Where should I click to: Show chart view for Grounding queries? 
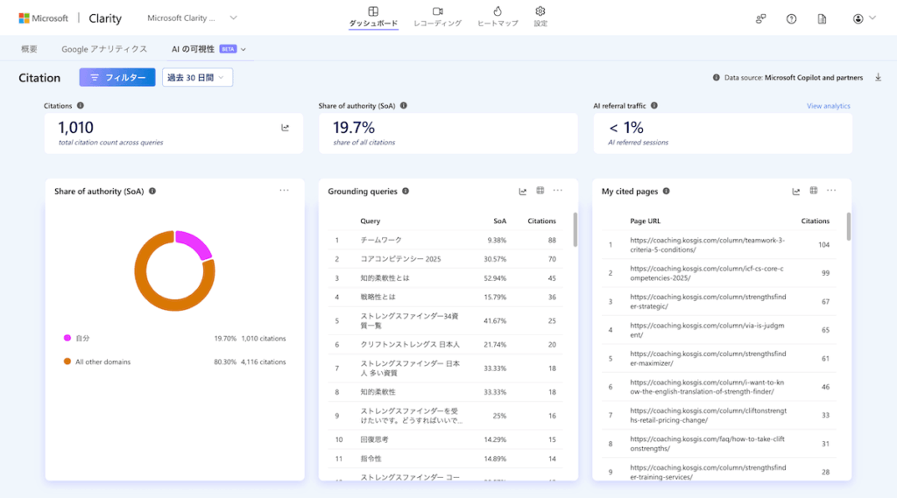522,191
